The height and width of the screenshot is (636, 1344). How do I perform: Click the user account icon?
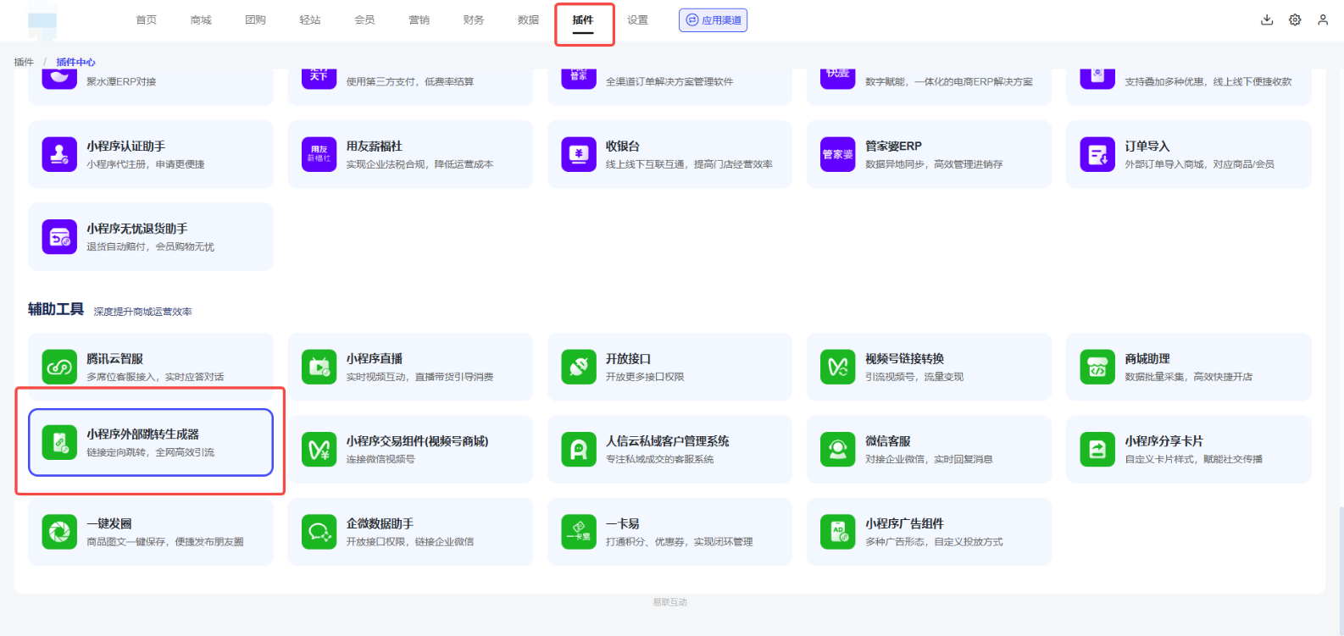[x=1323, y=19]
